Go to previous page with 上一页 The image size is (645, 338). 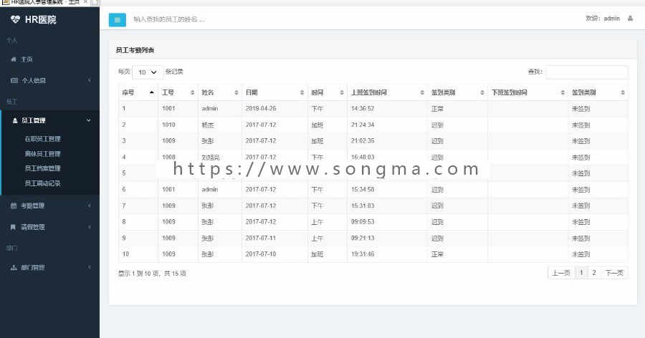[561, 273]
